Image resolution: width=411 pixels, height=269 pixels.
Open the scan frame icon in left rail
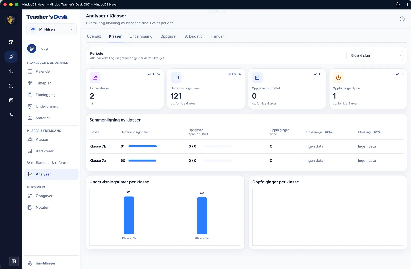tap(11, 86)
